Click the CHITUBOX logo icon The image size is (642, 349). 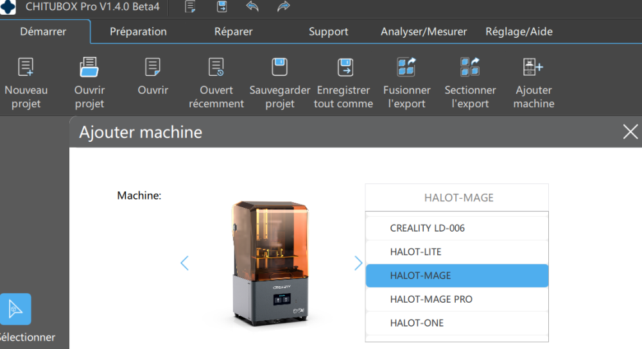pos(8,7)
